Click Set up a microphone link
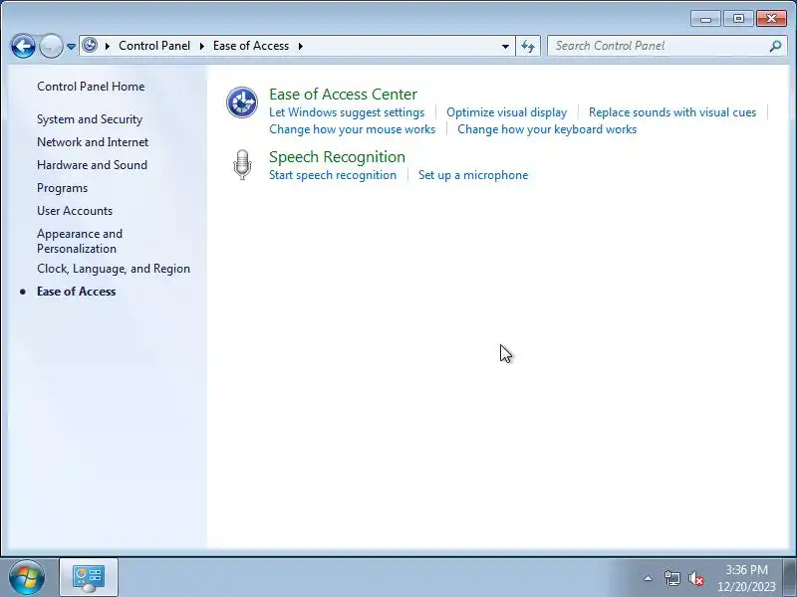Image resolution: width=797 pixels, height=597 pixels. click(473, 175)
